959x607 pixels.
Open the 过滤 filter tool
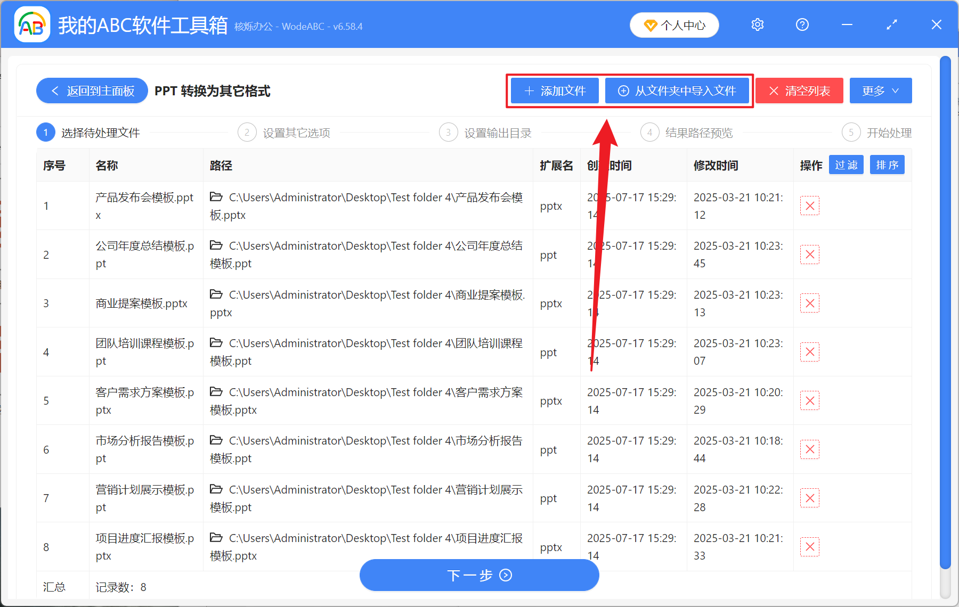pos(846,165)
